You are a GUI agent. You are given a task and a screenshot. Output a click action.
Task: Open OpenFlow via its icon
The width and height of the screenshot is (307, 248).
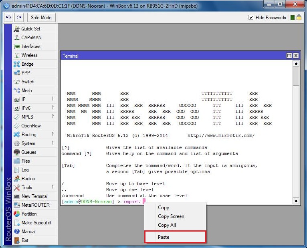(17, 126)
